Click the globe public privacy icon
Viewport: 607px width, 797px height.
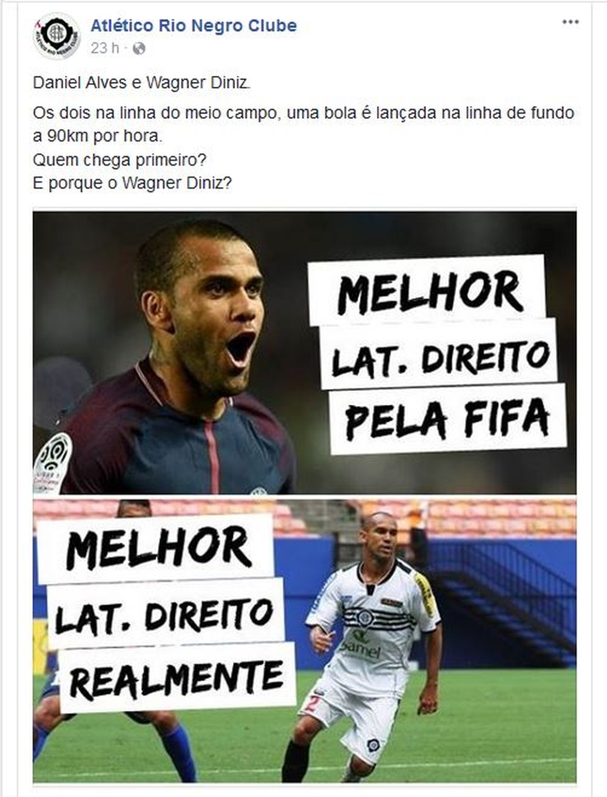click(x=139, y=49)
